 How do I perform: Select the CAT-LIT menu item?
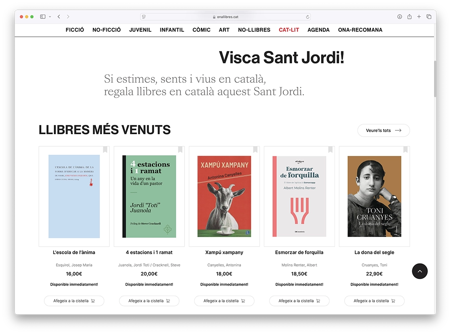tap(289, 30)
